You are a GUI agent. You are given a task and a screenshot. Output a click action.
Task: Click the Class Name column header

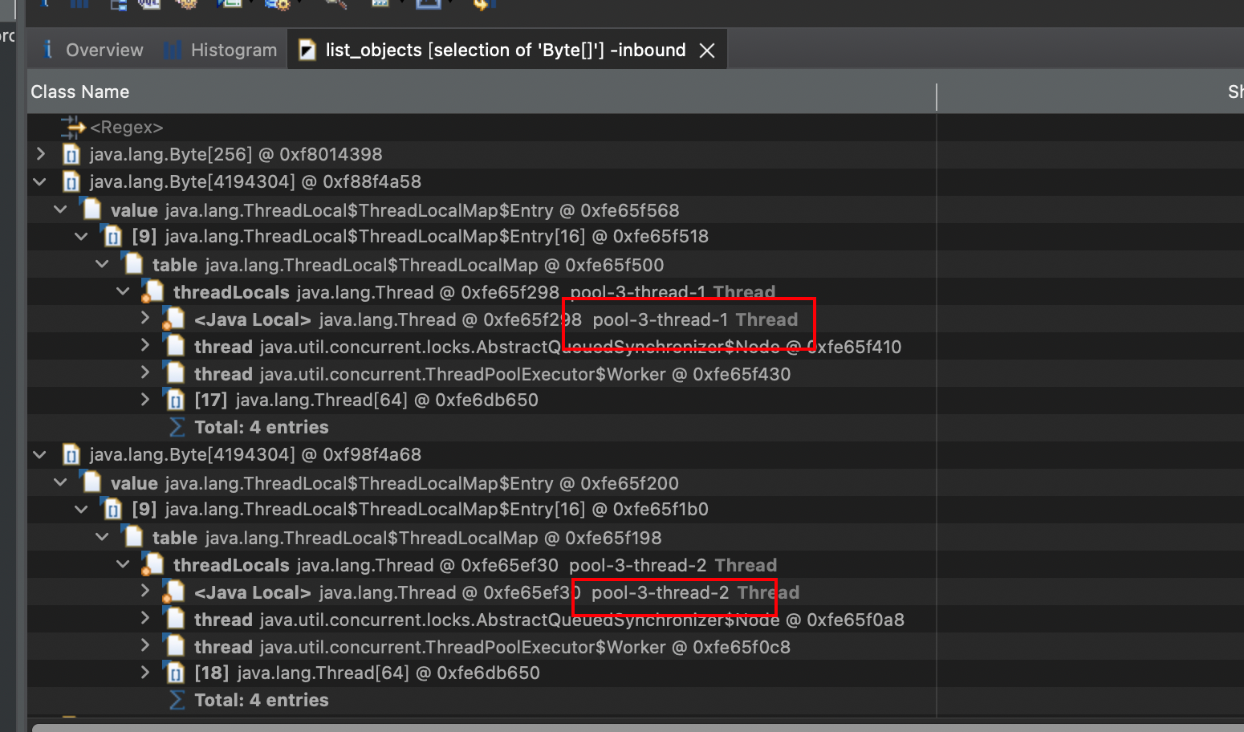pyautogui.click(x=80, y=92)
